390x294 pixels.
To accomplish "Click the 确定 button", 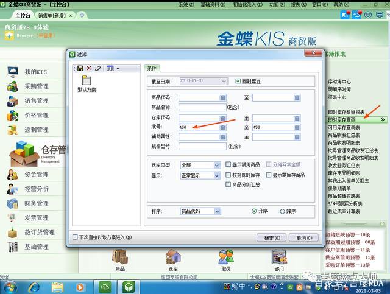I will tap(272, 238).
